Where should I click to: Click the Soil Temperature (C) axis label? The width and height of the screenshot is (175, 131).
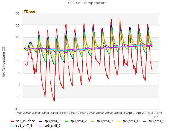coord(4,62)
